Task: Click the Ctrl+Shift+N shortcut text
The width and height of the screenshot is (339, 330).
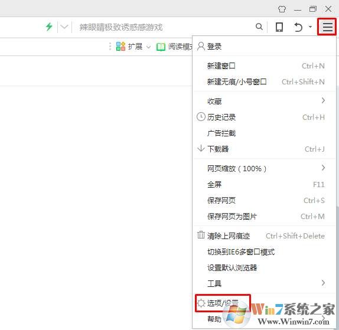Action: (x=303, y=81)
